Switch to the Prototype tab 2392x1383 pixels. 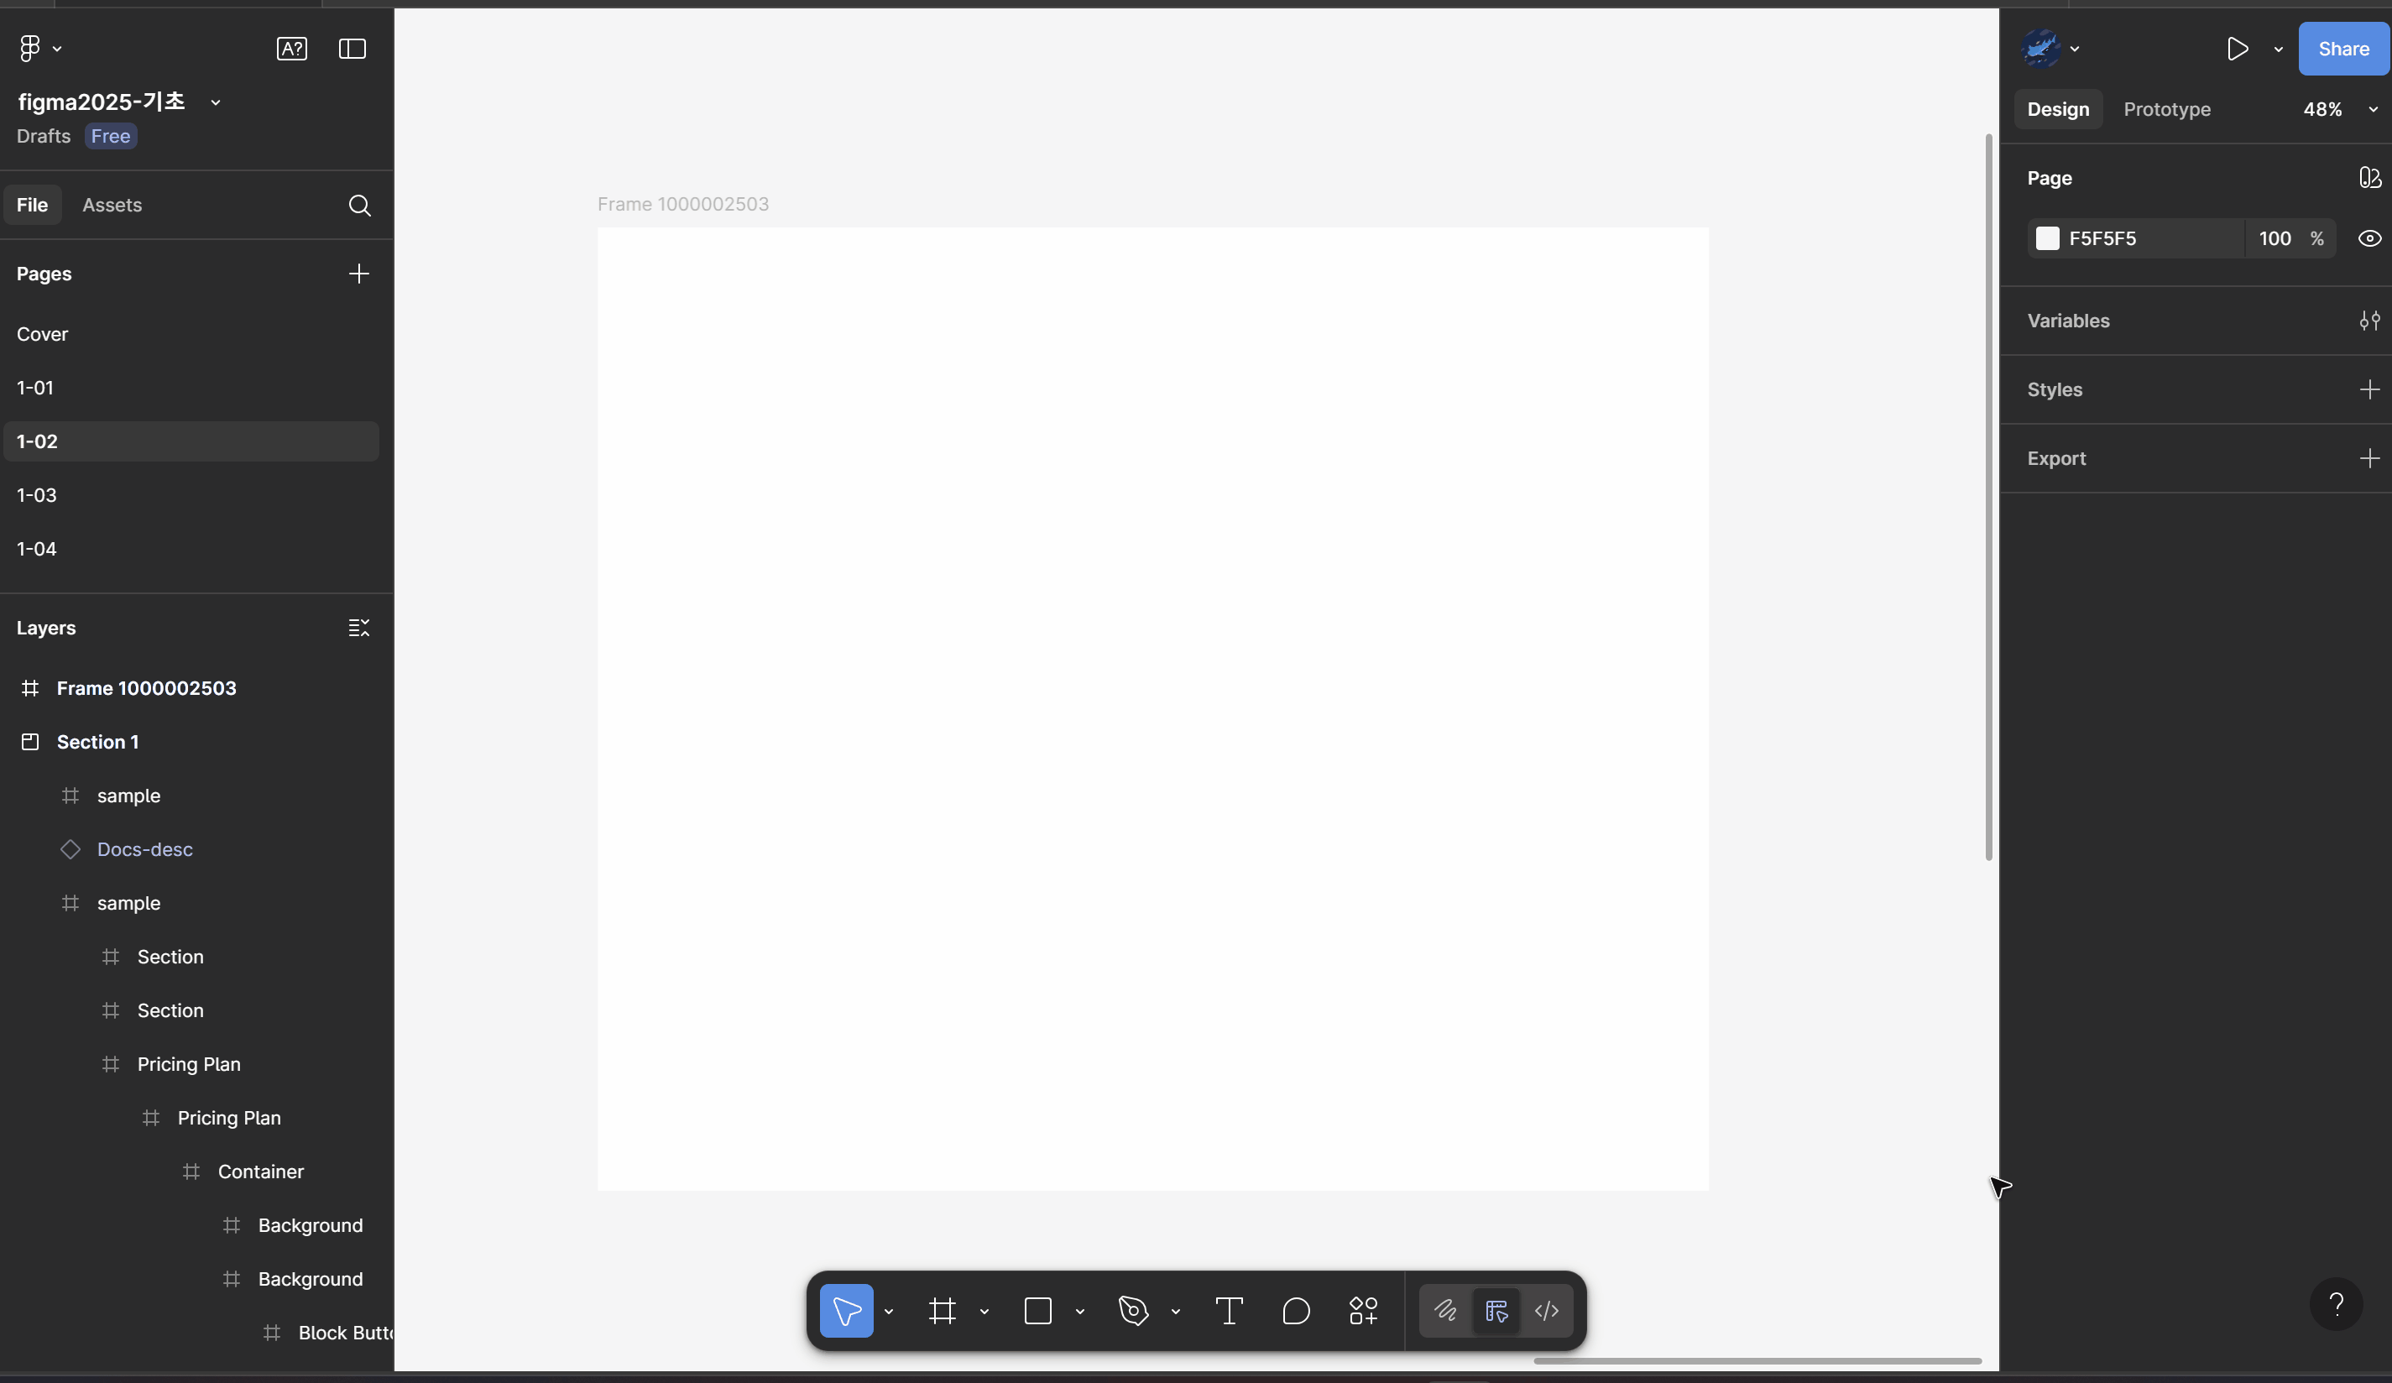[x=2166, y=109]
